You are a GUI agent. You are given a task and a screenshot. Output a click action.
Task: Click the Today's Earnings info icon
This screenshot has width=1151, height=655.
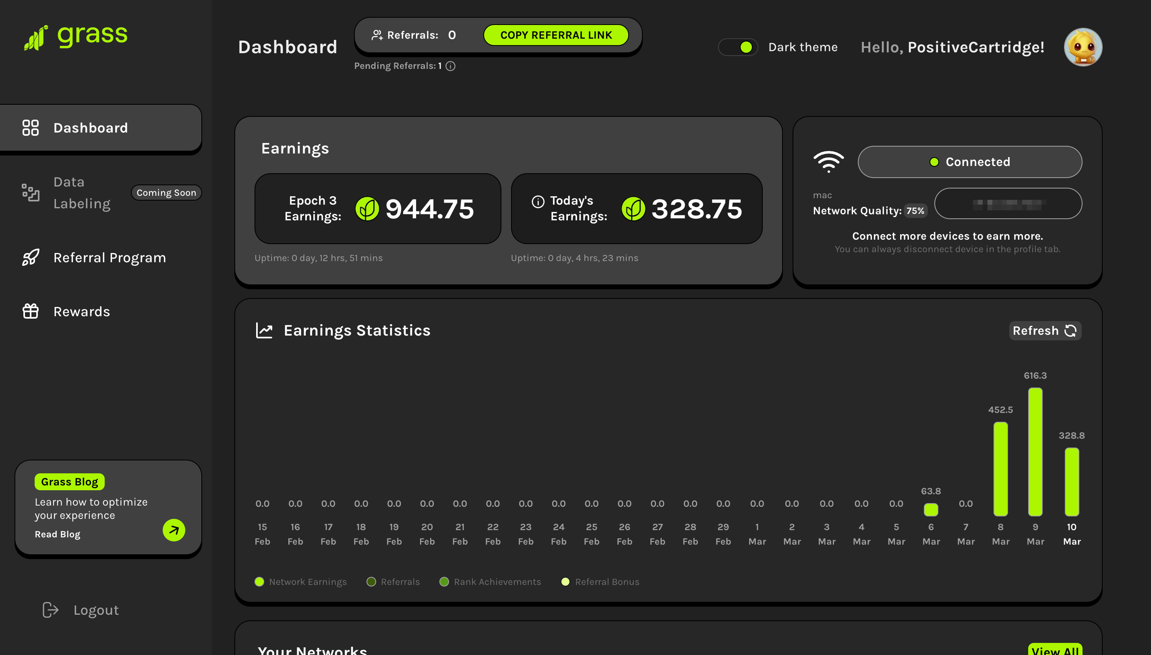pyautogui.click(x=538, y=201)
